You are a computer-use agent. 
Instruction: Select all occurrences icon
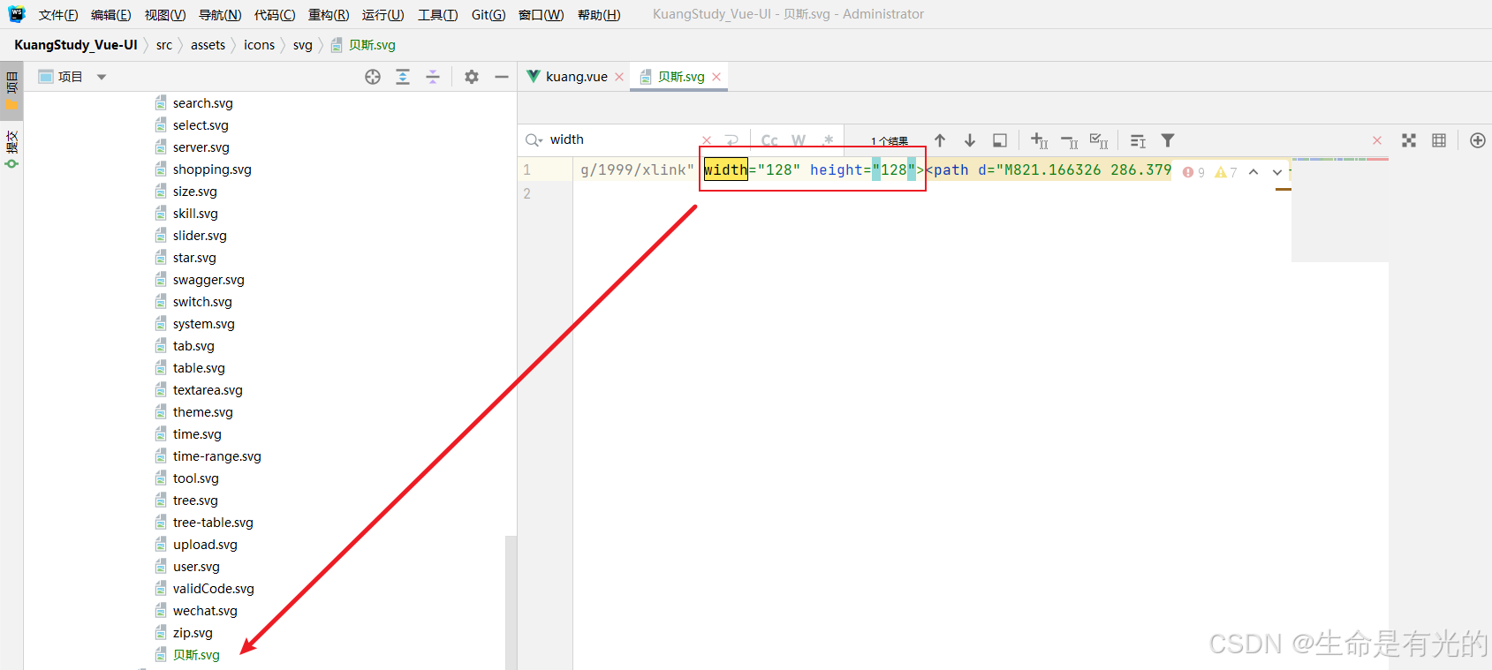click(x=1099, y=140)
